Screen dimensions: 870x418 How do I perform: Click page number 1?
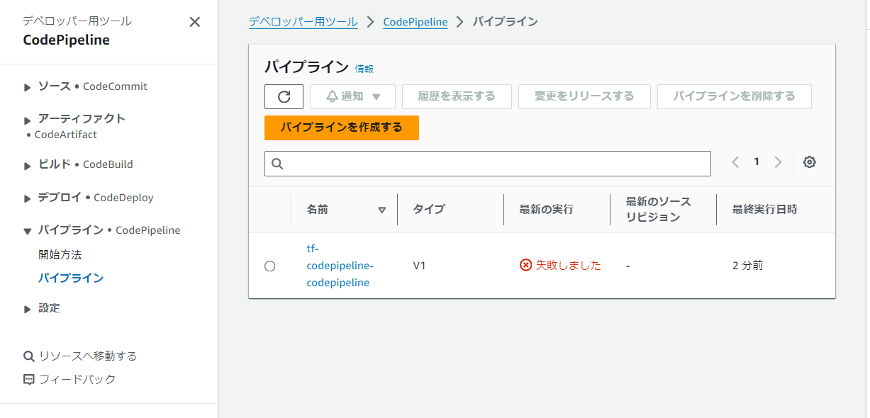click(x=757, y=162)
